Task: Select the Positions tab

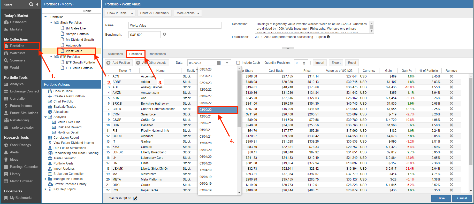Action: pyautogui.click(x=136, y=54)
